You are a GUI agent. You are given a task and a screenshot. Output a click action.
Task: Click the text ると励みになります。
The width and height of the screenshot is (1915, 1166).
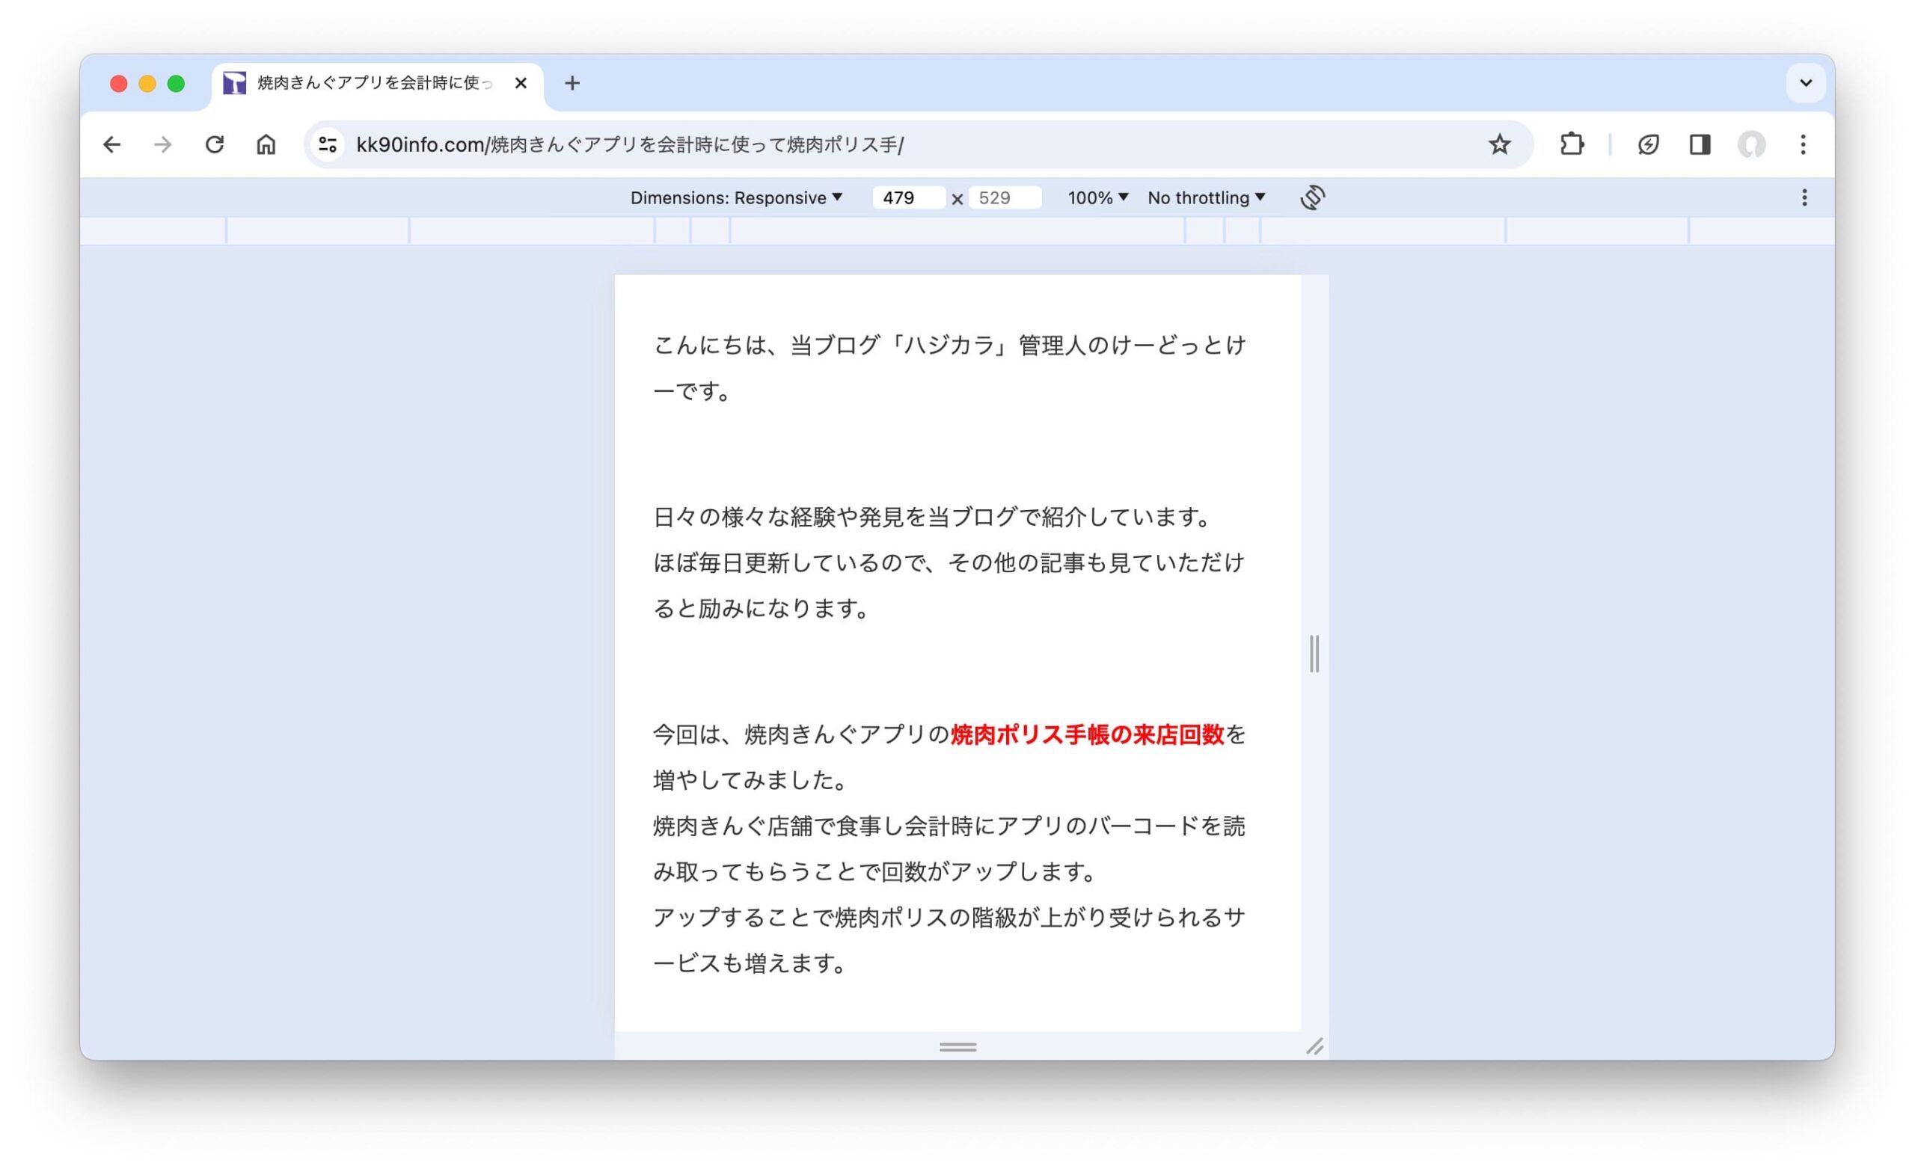point(761,609)
